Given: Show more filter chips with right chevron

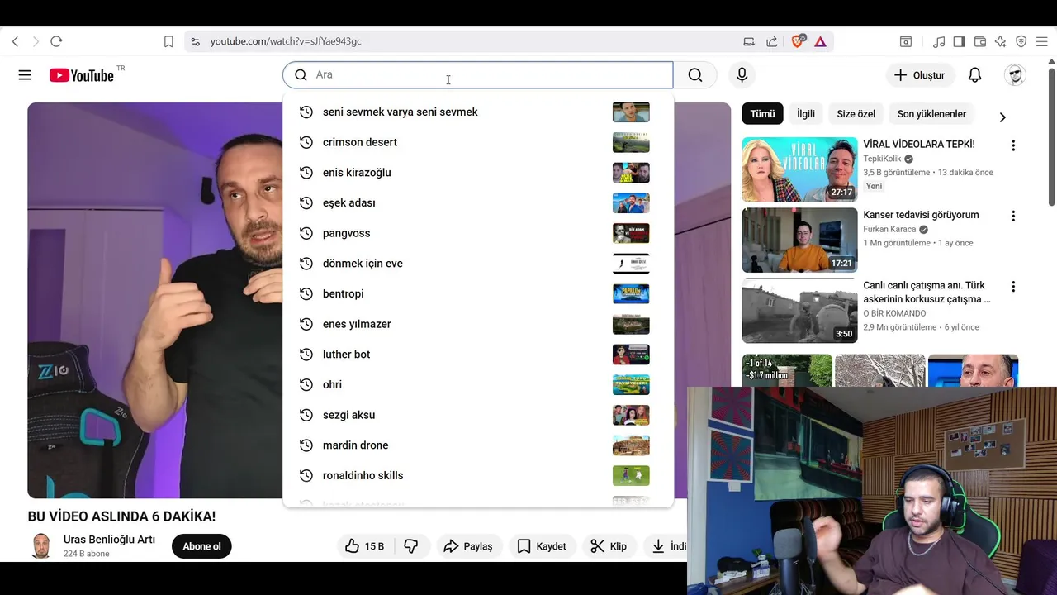Looking at the screenshot, I should [1002, 117].
